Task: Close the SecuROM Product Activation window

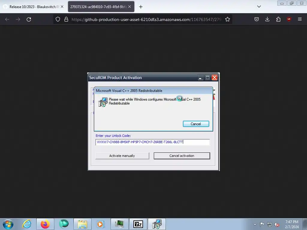Action: [214, 78]
